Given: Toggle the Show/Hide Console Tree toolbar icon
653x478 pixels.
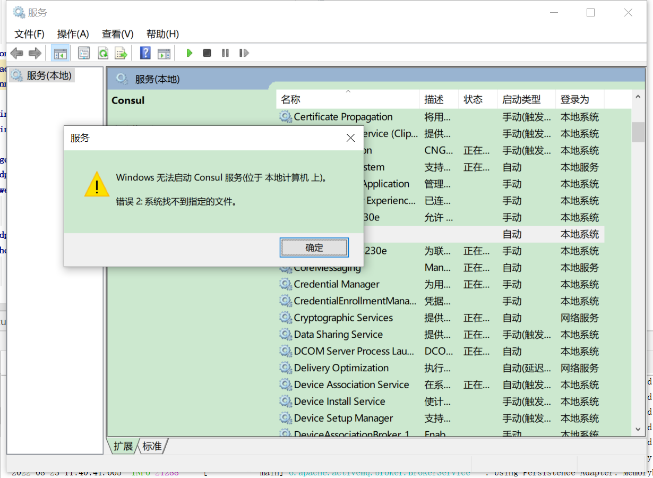Looking at the screenshot, I should pos(61,53).
